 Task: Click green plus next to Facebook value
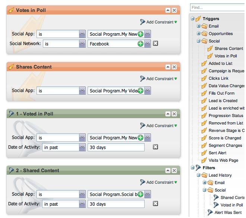click(x=141, y=44)
